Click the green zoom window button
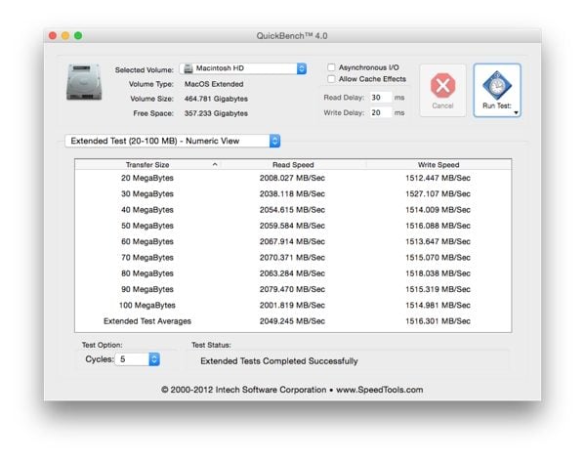This screenshot has height=460, width=585. [78, 36]
